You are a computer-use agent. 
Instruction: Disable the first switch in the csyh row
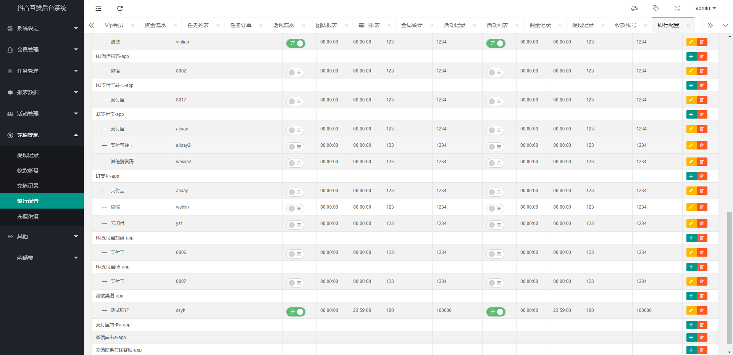(x=296, y=312)
